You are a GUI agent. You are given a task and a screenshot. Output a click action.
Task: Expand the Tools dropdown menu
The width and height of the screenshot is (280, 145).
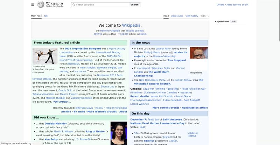click(204, 16)
